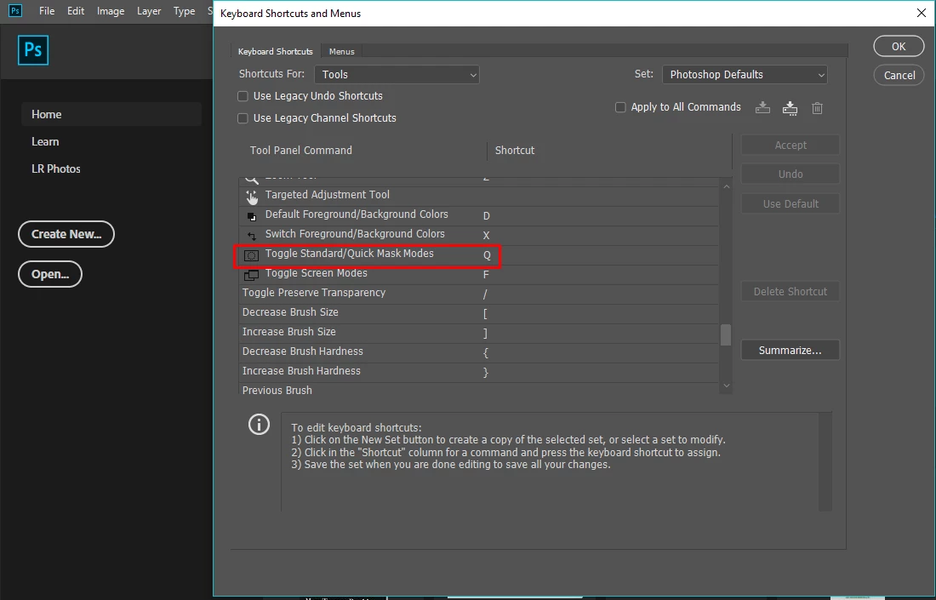Select Increase Brush Size row
Screen dimensions: 936x600
pos(479,333)
